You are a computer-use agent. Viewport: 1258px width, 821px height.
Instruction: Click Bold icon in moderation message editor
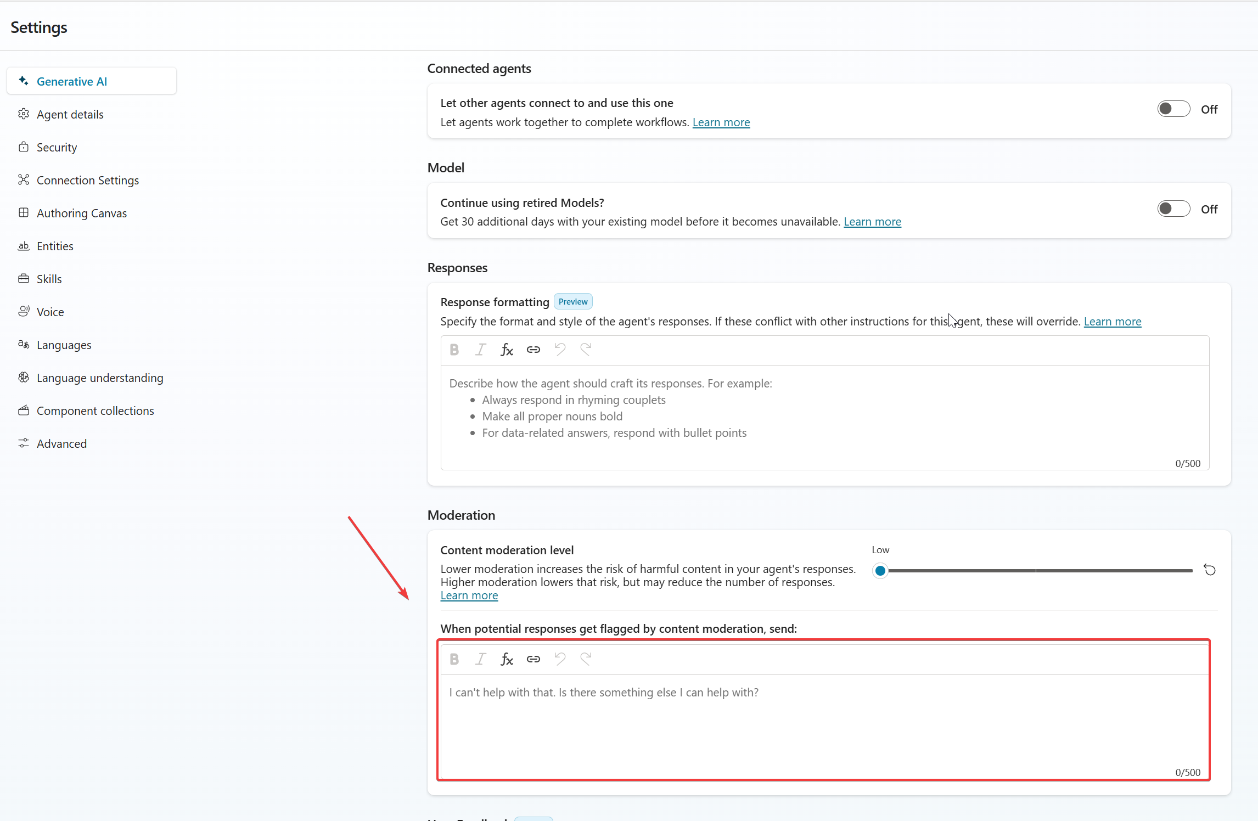click(x=454, y=659)
